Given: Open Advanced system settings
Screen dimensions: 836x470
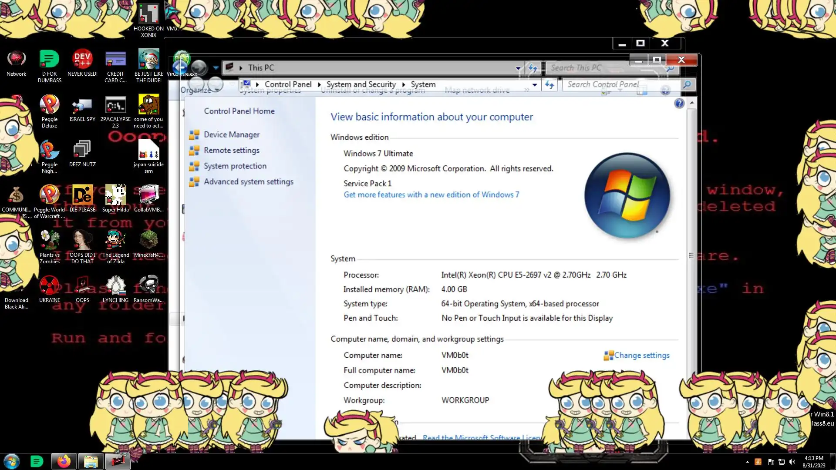Looking at the screenshot, I should coord(248,182).
